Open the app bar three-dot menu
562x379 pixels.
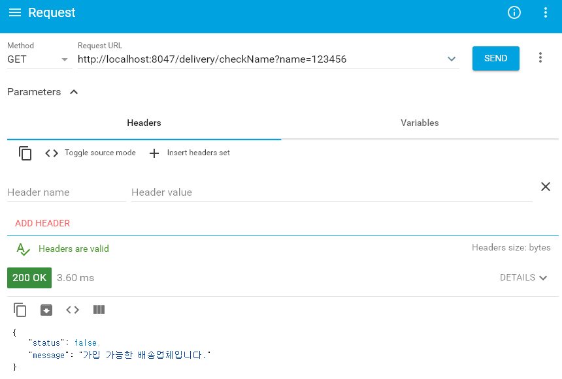pos(546,12)
